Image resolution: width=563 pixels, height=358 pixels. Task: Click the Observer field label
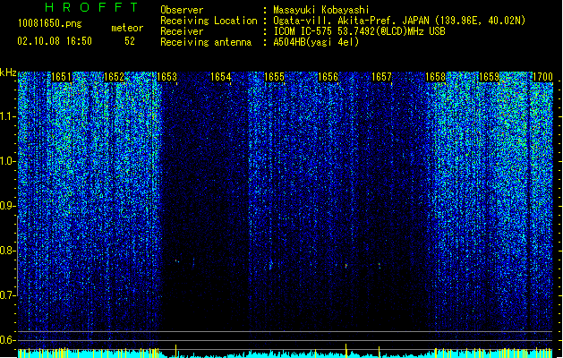coord(182,10)
